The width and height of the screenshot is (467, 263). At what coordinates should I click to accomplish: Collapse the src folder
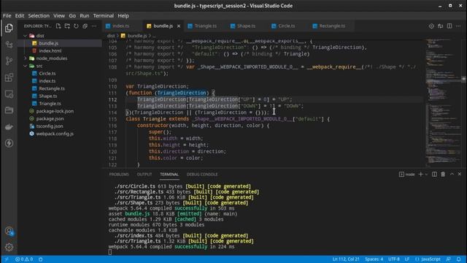(26, 66)
